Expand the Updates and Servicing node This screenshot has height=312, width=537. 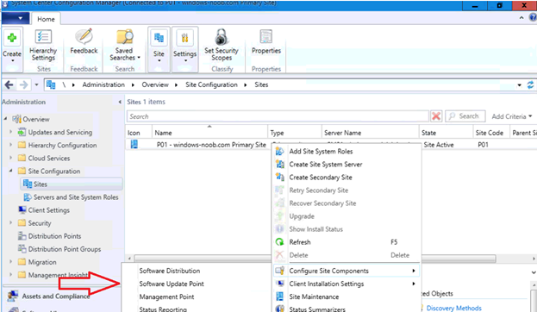pos(10,132)
